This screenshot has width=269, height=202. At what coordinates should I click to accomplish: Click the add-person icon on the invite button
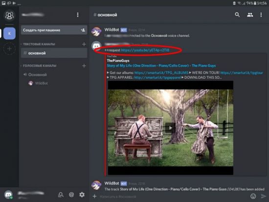83,30
